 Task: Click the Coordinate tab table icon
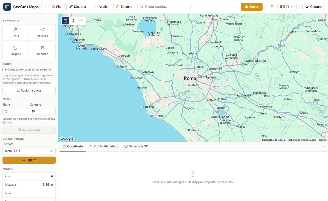tap(64, 146)
